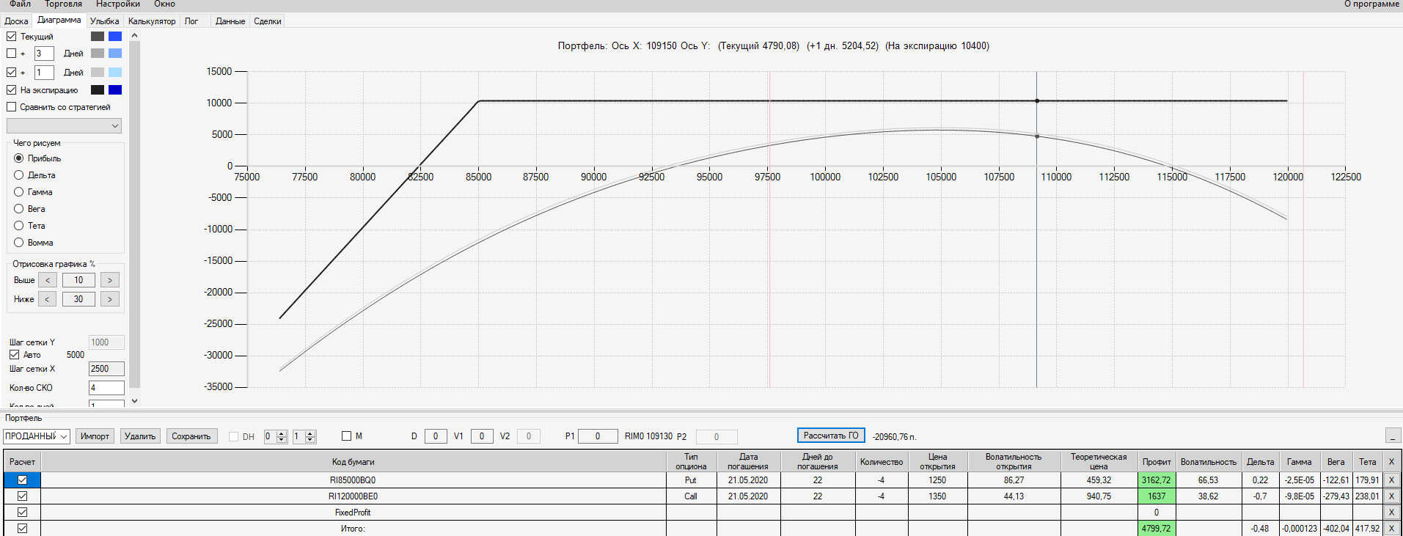Open the strategy comparison dropdown
The width and height of the screenshot is (1403, 536).
pos(64,126)
